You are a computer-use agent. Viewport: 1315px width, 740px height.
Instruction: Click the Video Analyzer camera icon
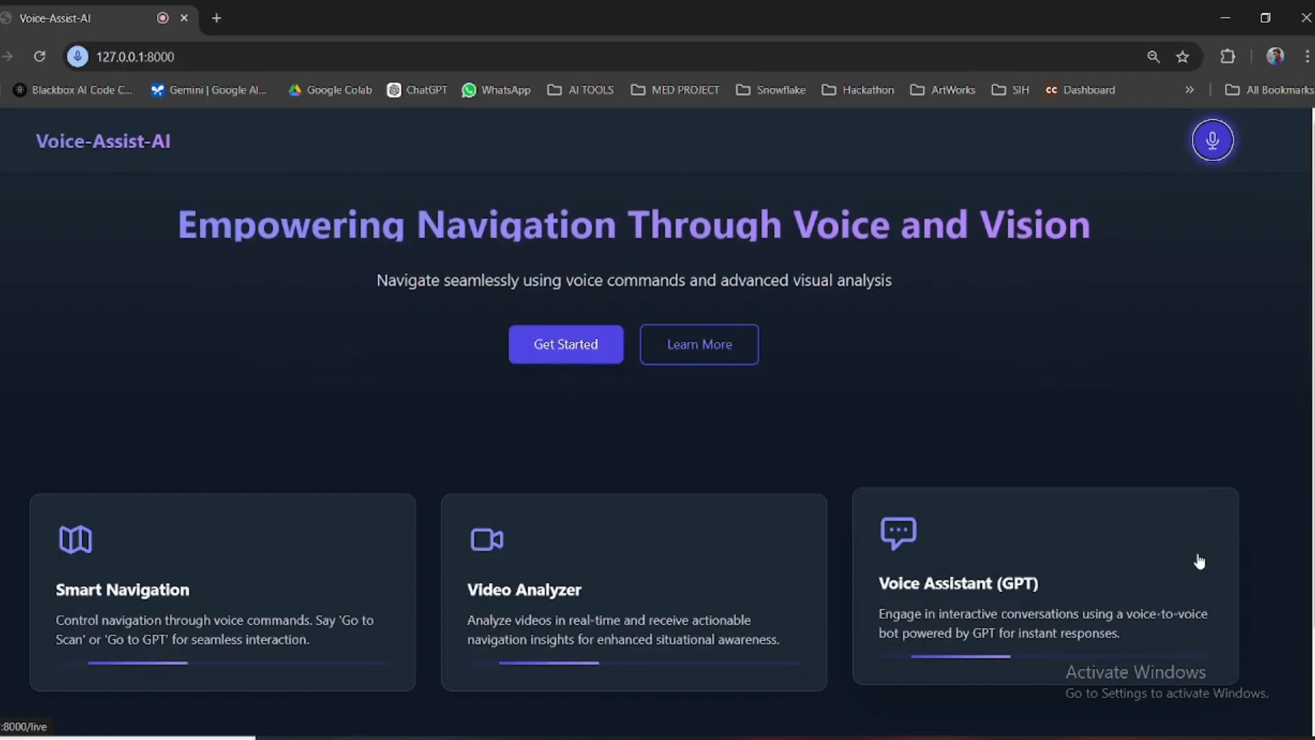[x=487, y=539]
